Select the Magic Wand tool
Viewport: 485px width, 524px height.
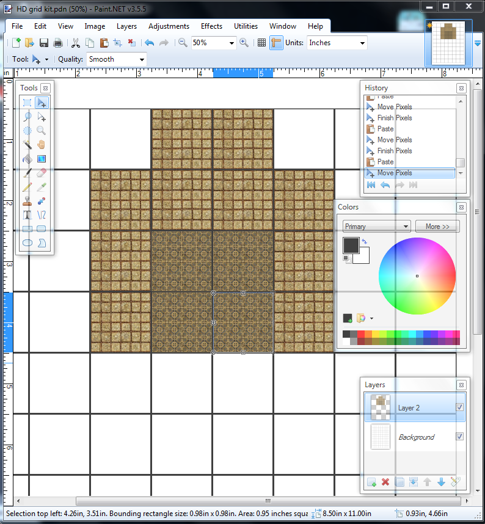coord(27,145)
